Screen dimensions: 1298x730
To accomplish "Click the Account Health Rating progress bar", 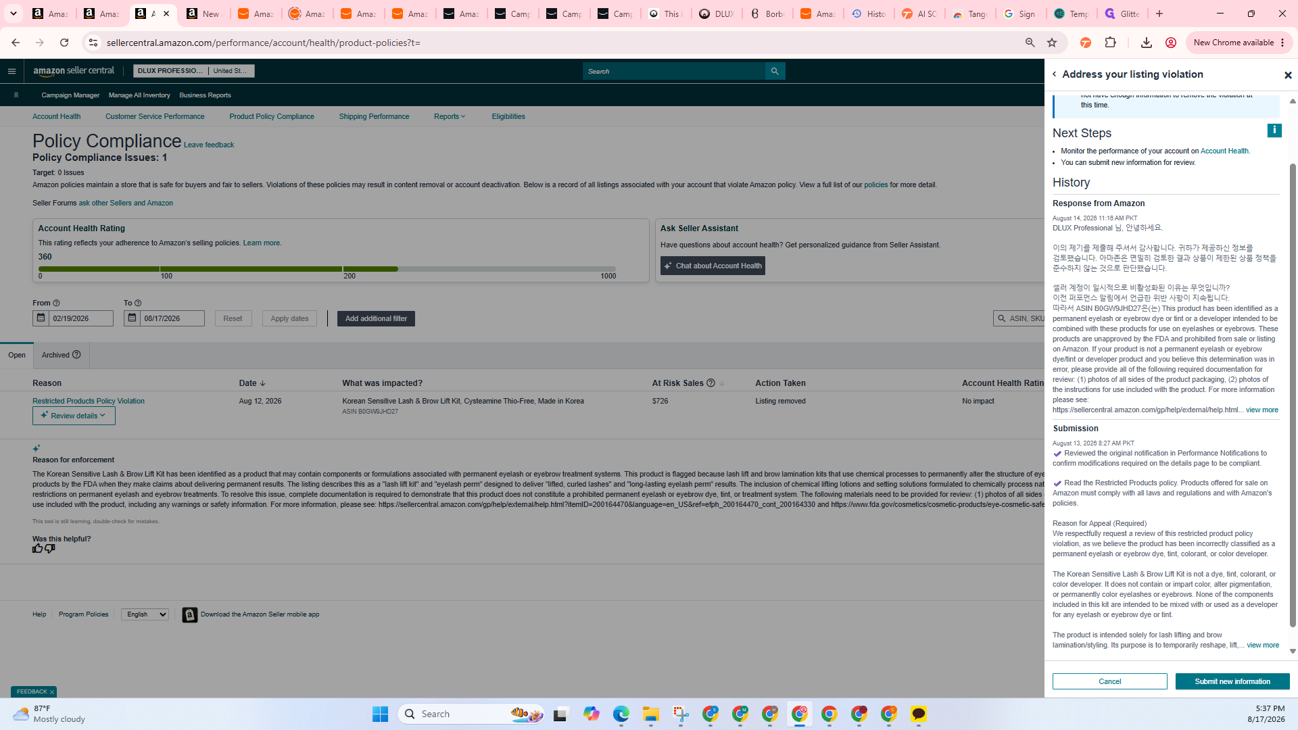I will [x=327, y=269].
